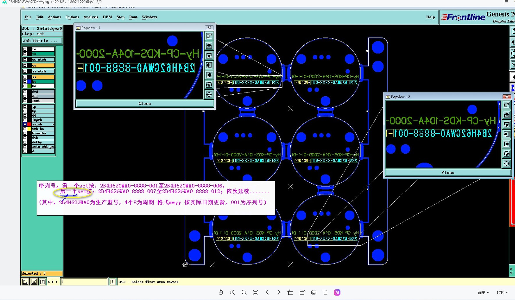Select the 'auto_chk_pnl' layer name

[x=43, y=147]
